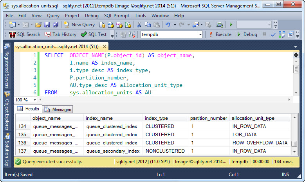Click the NONCLUSTERED cell in row 137
Image resolution: width=305 pixels, height=182 pixels.
pos(165,151)
